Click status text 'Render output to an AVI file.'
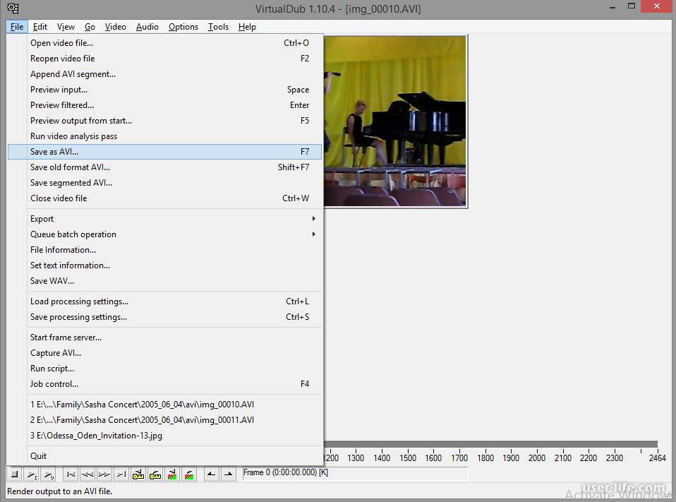 tap(59, 491)
